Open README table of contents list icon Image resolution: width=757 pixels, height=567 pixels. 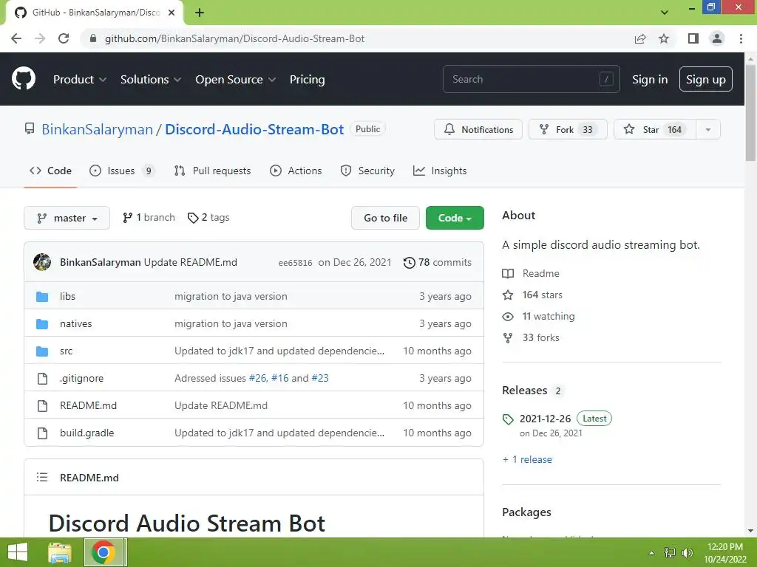pos(42,478)
